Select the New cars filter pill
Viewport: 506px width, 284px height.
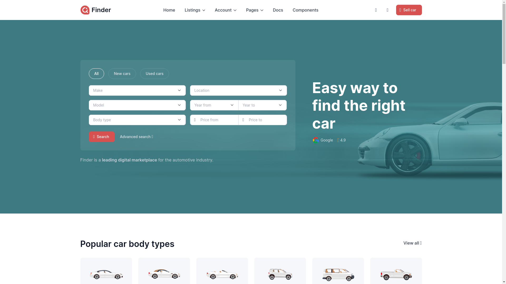pos(122,74)
